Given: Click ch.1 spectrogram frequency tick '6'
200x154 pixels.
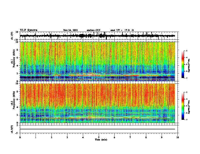Looking at the screenshot, I should [x=17, y=58].
